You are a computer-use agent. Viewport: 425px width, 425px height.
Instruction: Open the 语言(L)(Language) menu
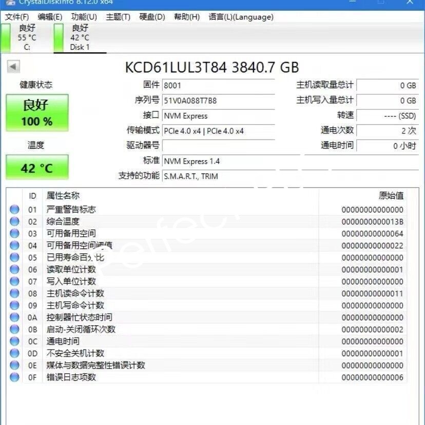pyautogui.click(x=241, y=17)
